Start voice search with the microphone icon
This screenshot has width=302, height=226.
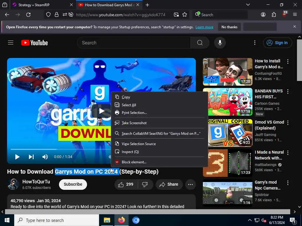[x=220, y=43]
